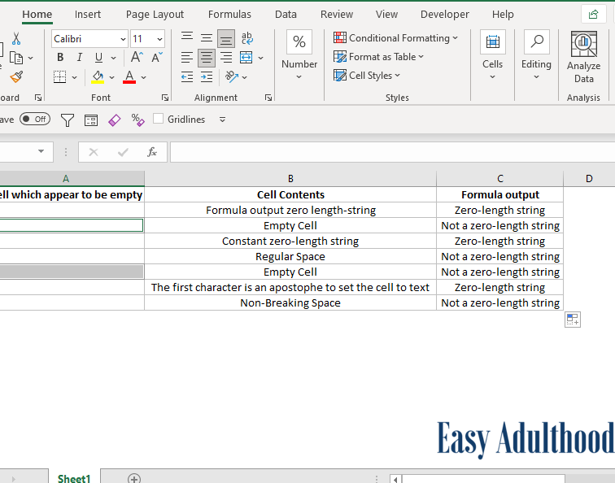Open the Page Layout tab
Screen dimensions: 615x483
coord(155,14)
